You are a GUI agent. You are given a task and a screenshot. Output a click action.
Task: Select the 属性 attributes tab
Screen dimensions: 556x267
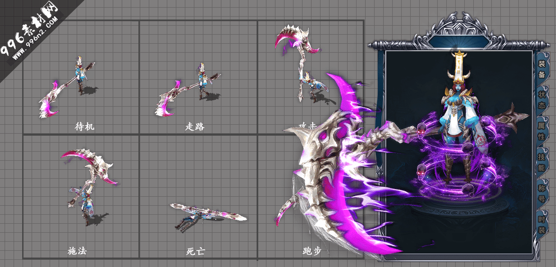[x=542, y=130]
